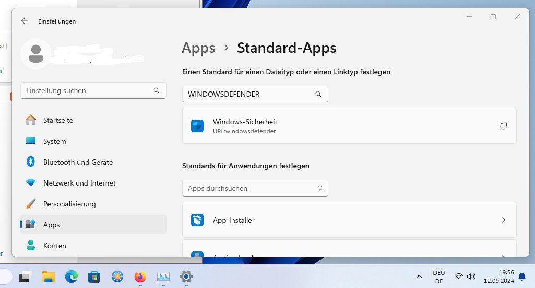
Task: Open Bluetooth und Geräte settings
Action: pyautogui.click(x=93, y=162)
